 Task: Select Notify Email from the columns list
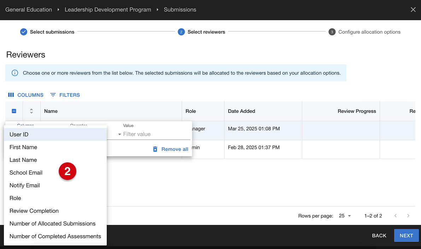(55, 185)
